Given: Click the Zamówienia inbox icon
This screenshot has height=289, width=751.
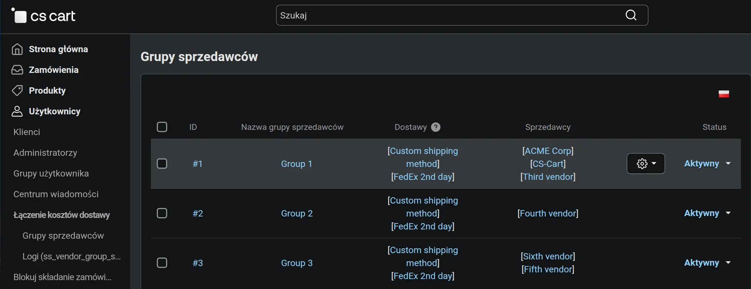Looking at the screenshot, I should (x=17, y=70).
